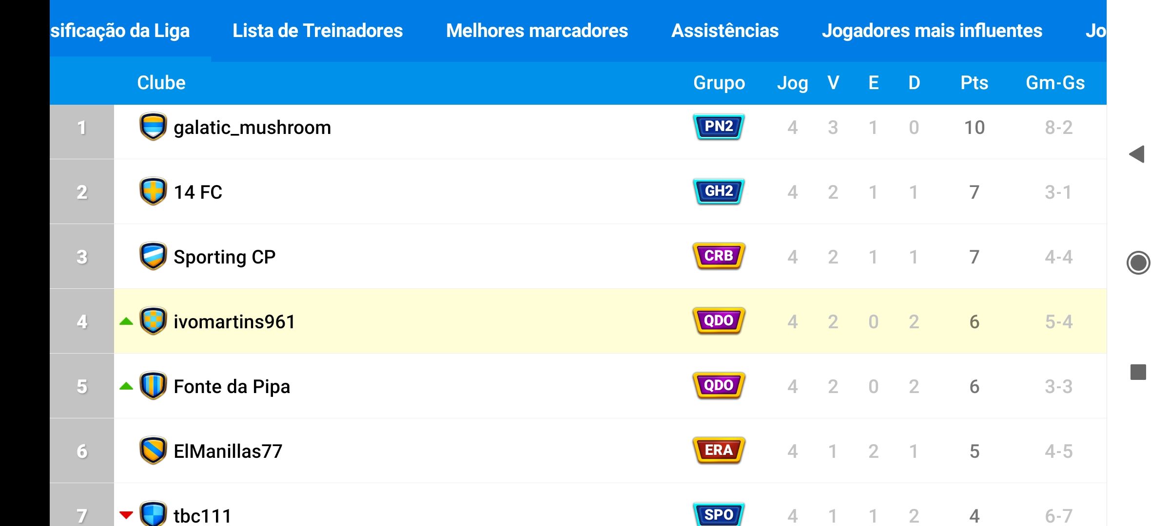1170x526 pixels.
Task: Tap Sporting CP shield badge
Action: coord(153,256)
